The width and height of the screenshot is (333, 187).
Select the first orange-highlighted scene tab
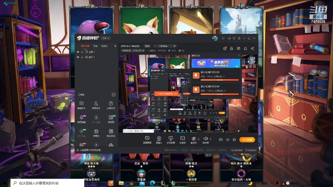tap(85, 46)
